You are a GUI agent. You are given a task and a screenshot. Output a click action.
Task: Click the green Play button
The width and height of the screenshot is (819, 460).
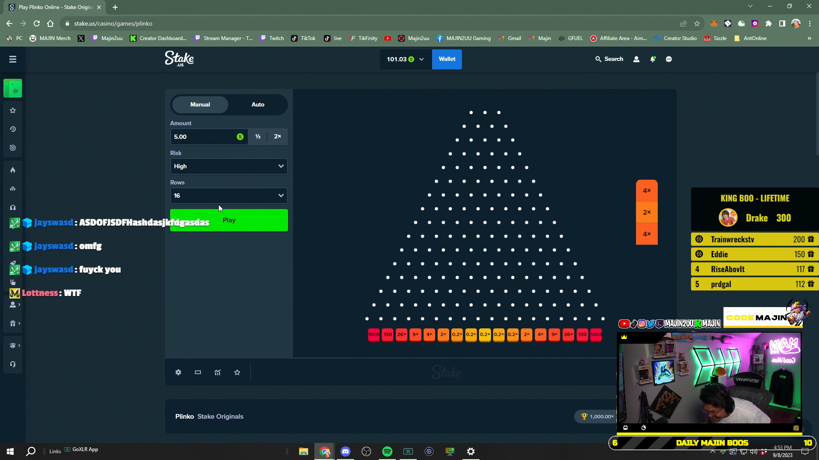pos(229,221)
